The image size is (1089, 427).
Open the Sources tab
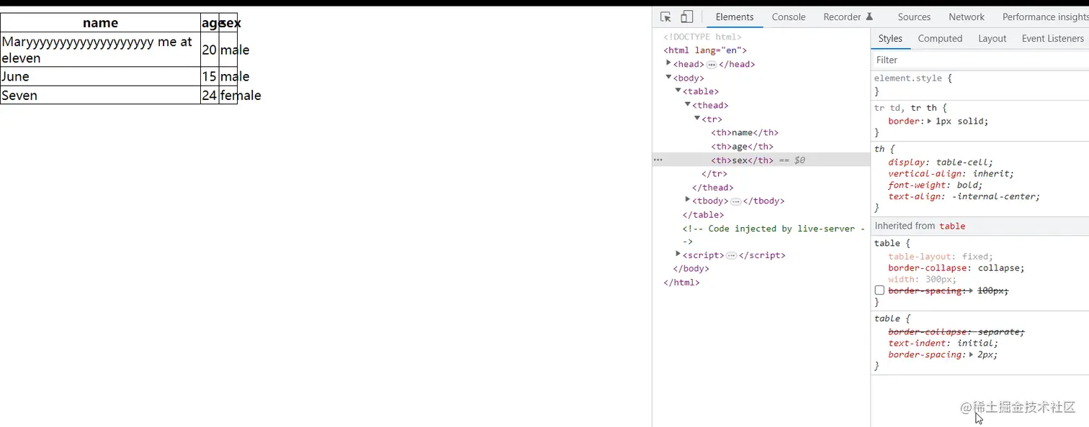[914, 17]
